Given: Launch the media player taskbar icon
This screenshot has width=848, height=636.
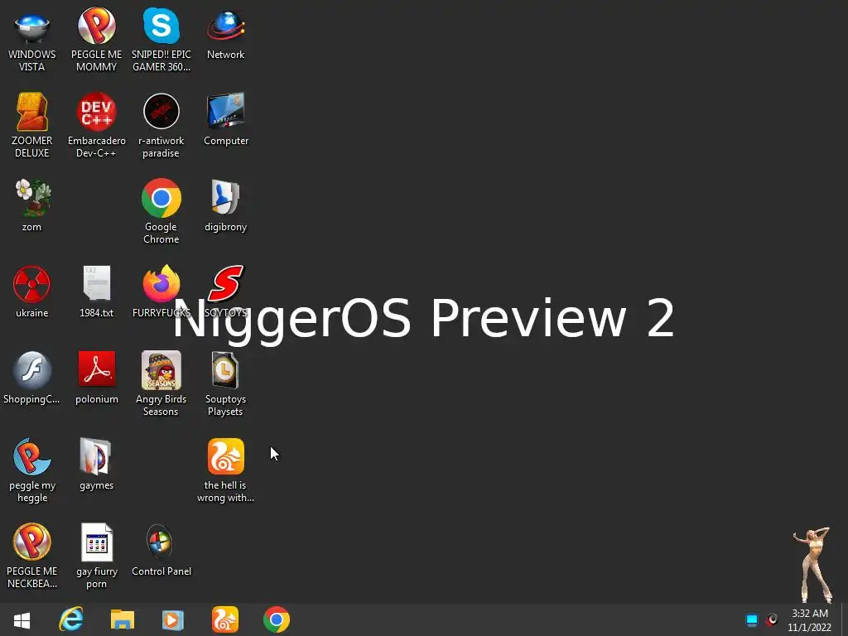Looking at the screenshot, I should pos(173,619).
